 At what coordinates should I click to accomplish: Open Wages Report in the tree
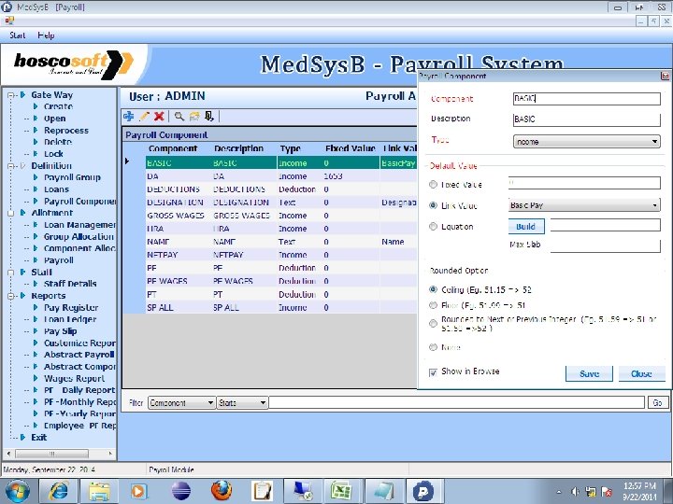tap(74, 378)
